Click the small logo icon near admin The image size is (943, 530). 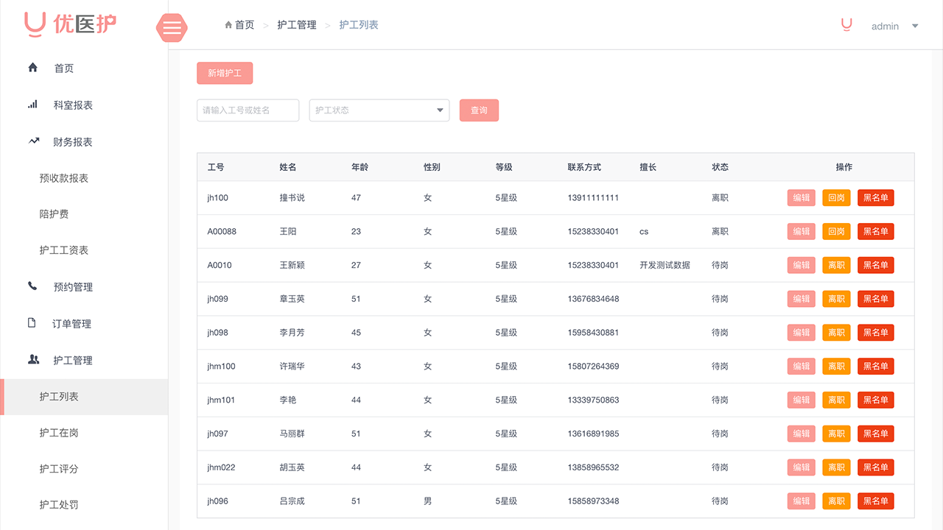pyautogui.click(x=846, y=24)
